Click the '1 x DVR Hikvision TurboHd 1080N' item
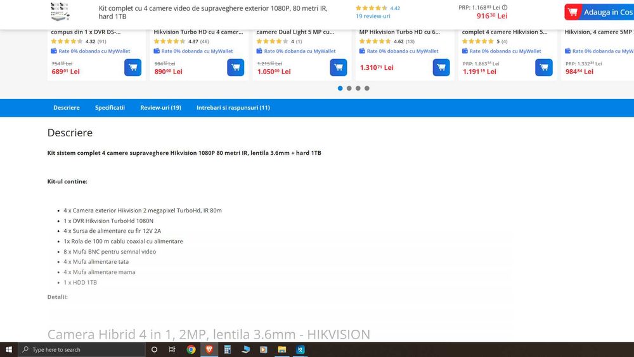 [108, 221]
